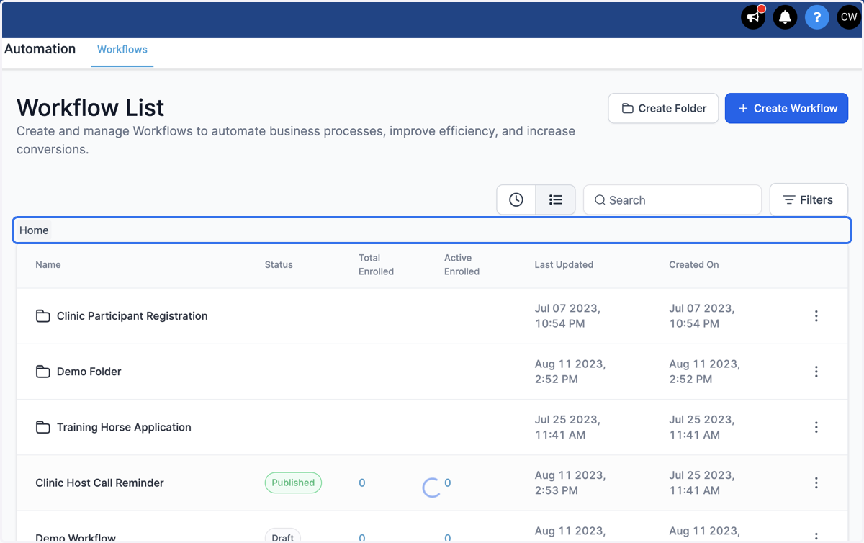Click the Search magnifier icon
The height and width of the screenshot is (543, 864).
pos(600,200)
